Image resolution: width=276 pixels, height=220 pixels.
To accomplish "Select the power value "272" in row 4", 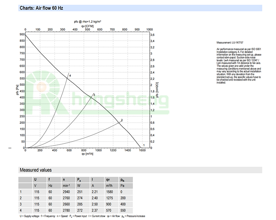I will [80, 210].
